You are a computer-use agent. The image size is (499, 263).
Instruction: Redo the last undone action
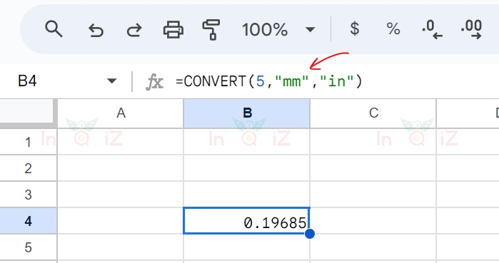134,30
